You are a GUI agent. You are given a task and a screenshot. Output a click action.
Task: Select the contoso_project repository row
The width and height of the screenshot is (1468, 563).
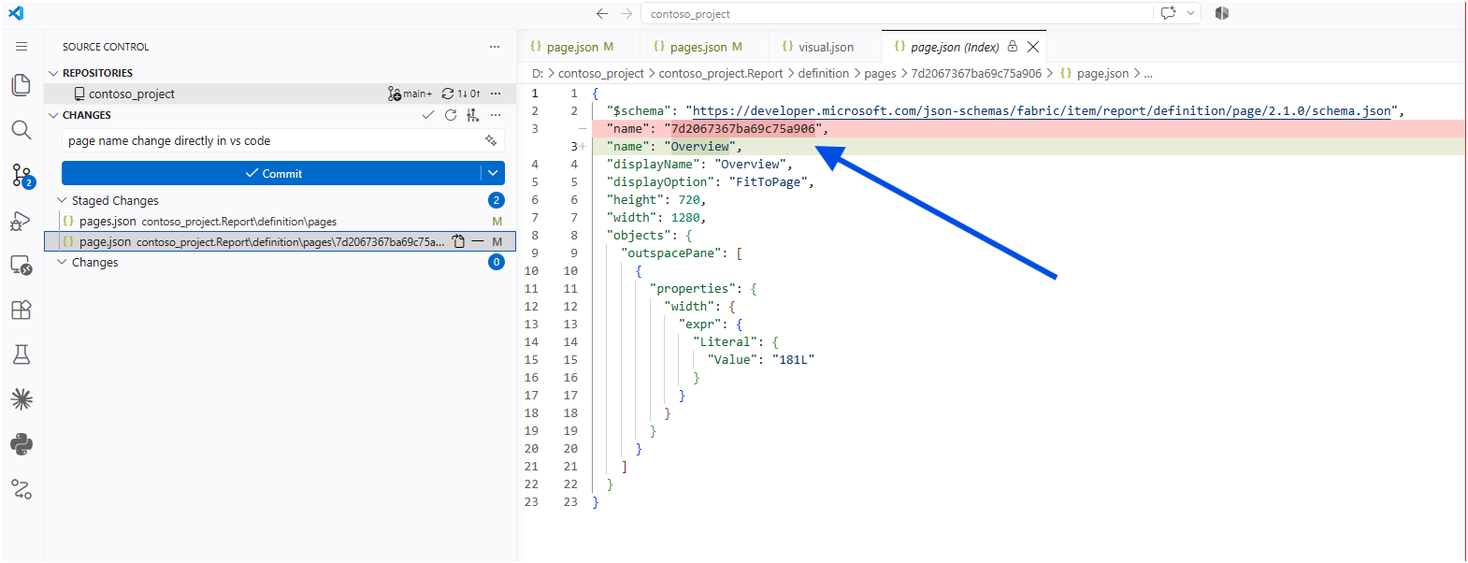[x=281, y=94]
